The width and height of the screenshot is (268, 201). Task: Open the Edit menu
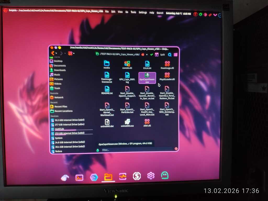click(x=113, y=12)
